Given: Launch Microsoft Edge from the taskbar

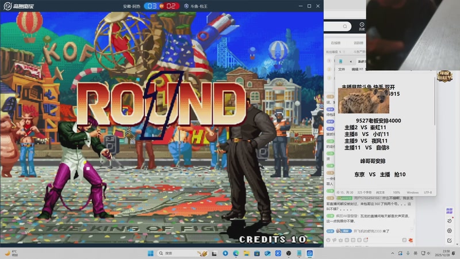Looking at the screenshot, I should (x=236, y=253).
